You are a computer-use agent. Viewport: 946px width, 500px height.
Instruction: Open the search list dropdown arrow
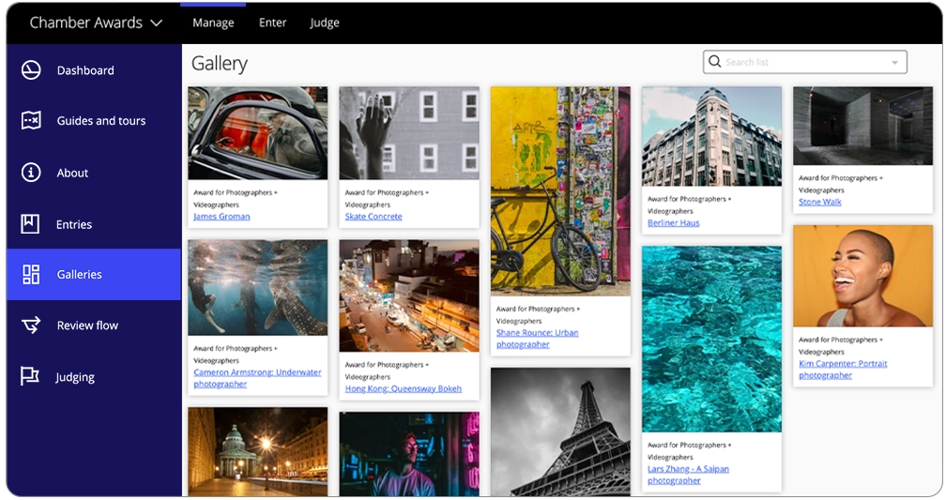click(x=894, y=63)
